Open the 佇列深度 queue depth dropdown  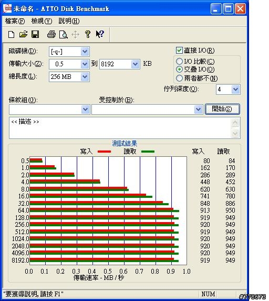pyautogui.click(x=236, y=89)
